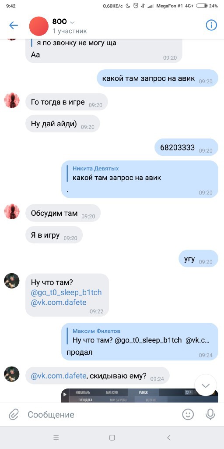The height and width of the screenshot is (449, 224).
Task: Tap the quoted reply from Максим Филатов
Action: [x=141, y=336]
